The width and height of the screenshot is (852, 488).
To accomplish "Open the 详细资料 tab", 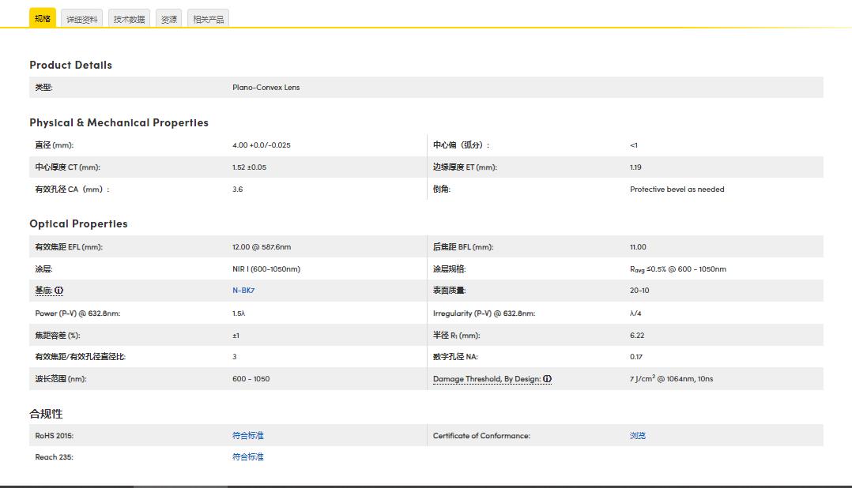I will click(82, 19).
